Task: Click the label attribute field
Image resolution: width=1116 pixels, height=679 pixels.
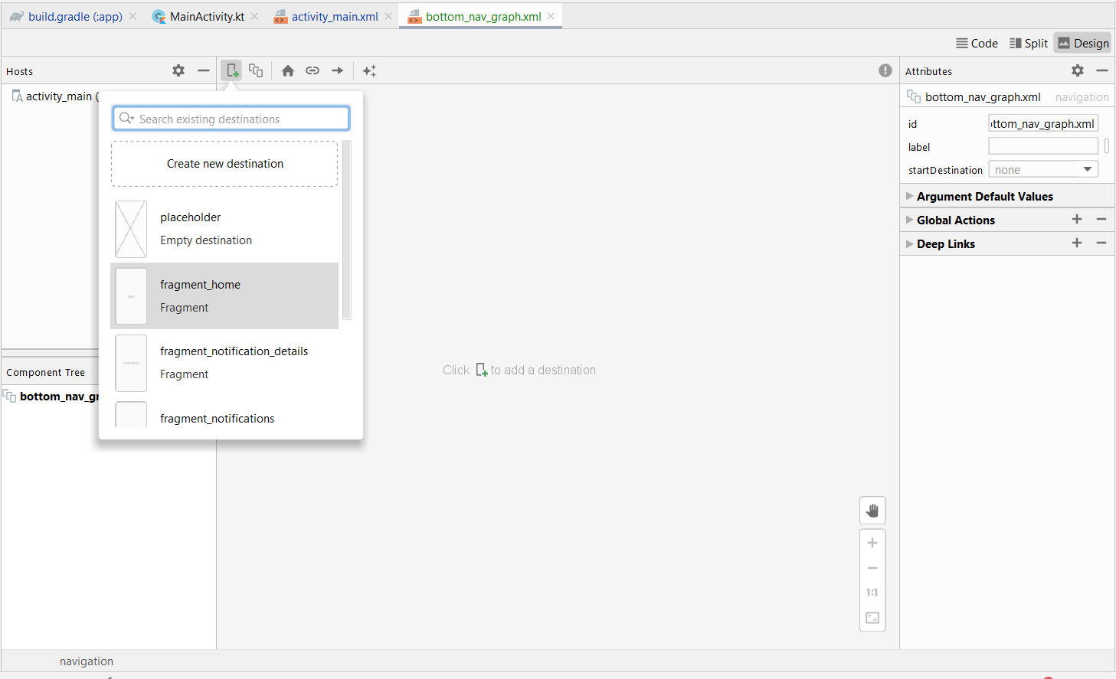Action: pyautogui.click(x=1043, y=146)
